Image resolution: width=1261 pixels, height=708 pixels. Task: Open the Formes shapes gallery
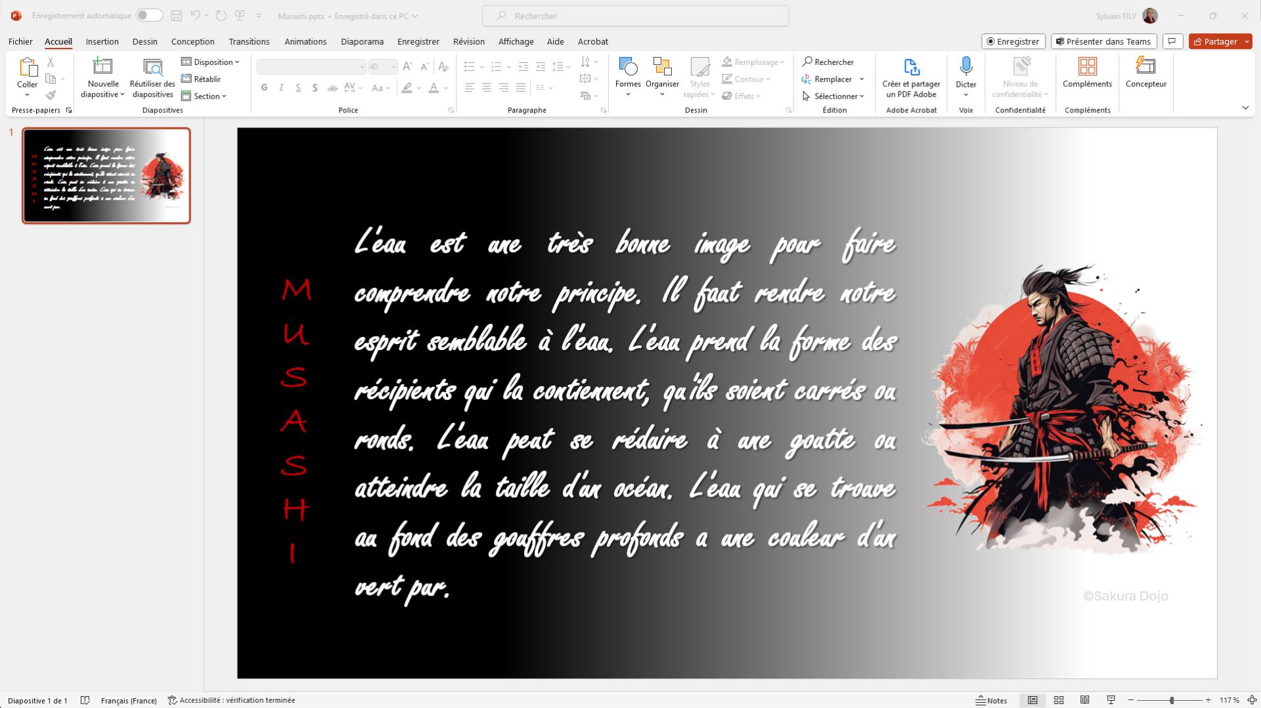[628, 77]
